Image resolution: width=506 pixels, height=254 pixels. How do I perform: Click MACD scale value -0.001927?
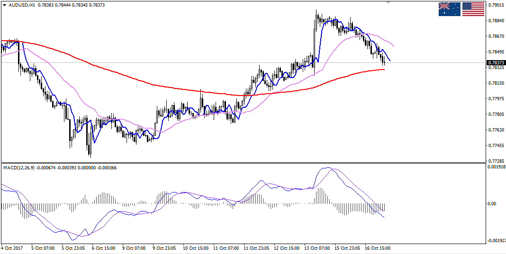pyautogui.click(x=497, y=240)
